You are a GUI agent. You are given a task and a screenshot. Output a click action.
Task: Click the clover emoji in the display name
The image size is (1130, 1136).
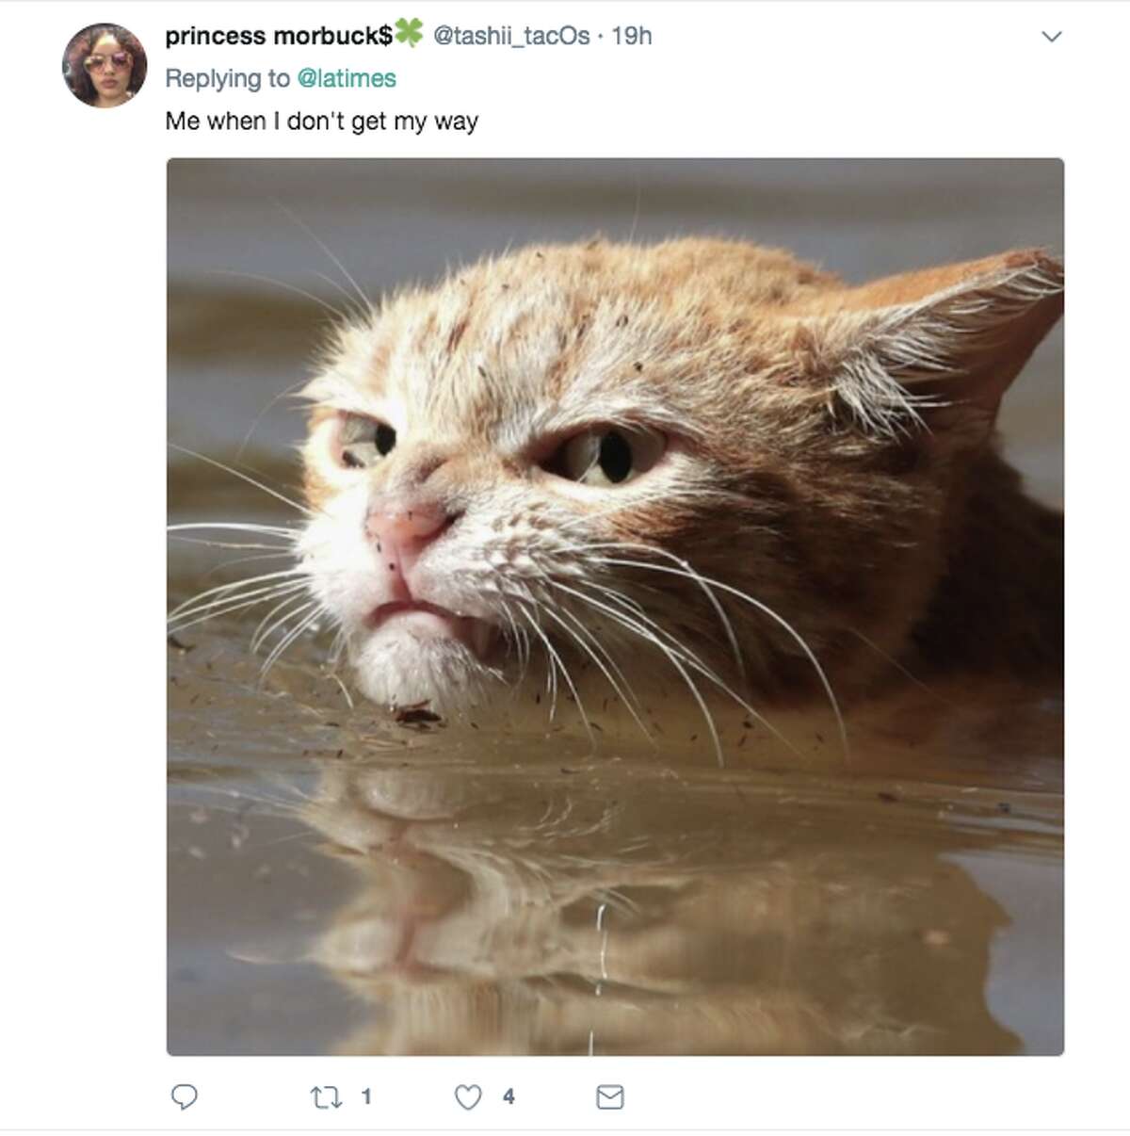(407, 36)
